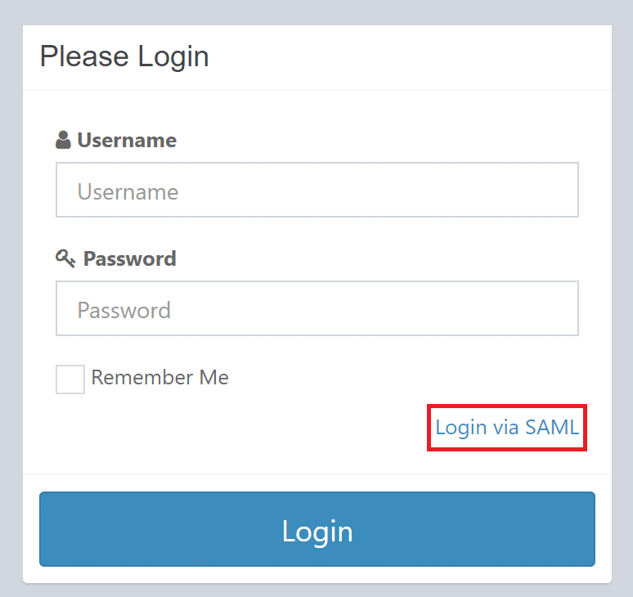
Task: Place cursor in the Username placeholder box
Action: click(316, 190)
